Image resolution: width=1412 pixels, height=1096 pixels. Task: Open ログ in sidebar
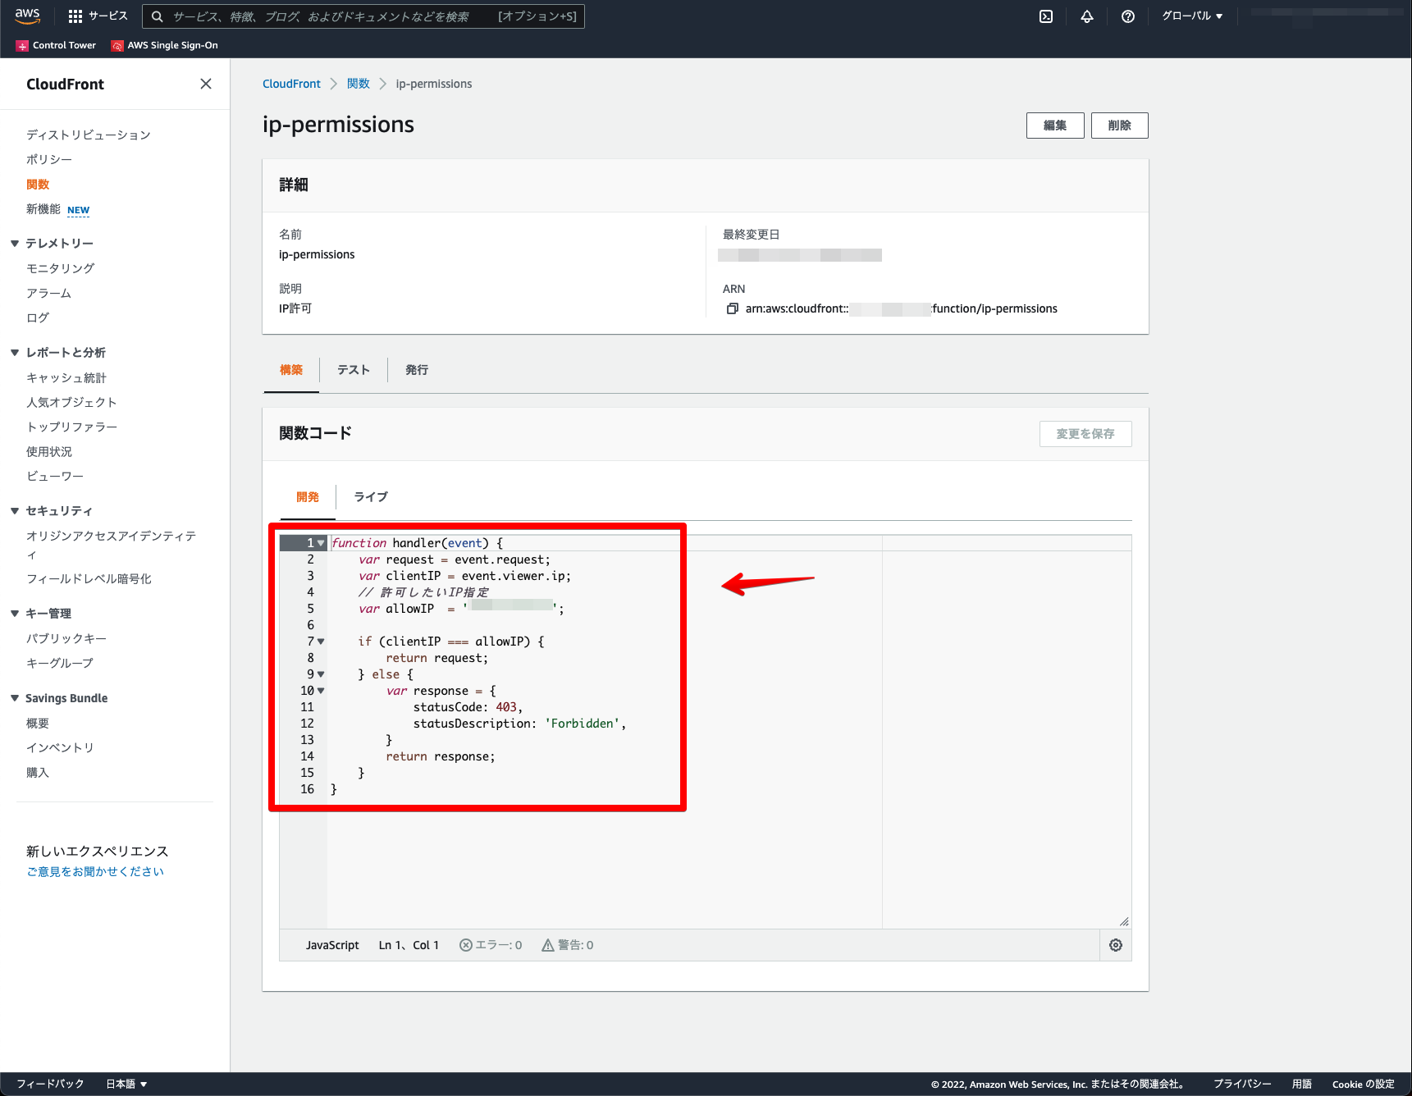point(38,317)
